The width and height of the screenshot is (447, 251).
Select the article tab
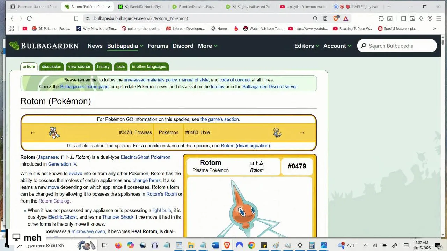point(29,67)
